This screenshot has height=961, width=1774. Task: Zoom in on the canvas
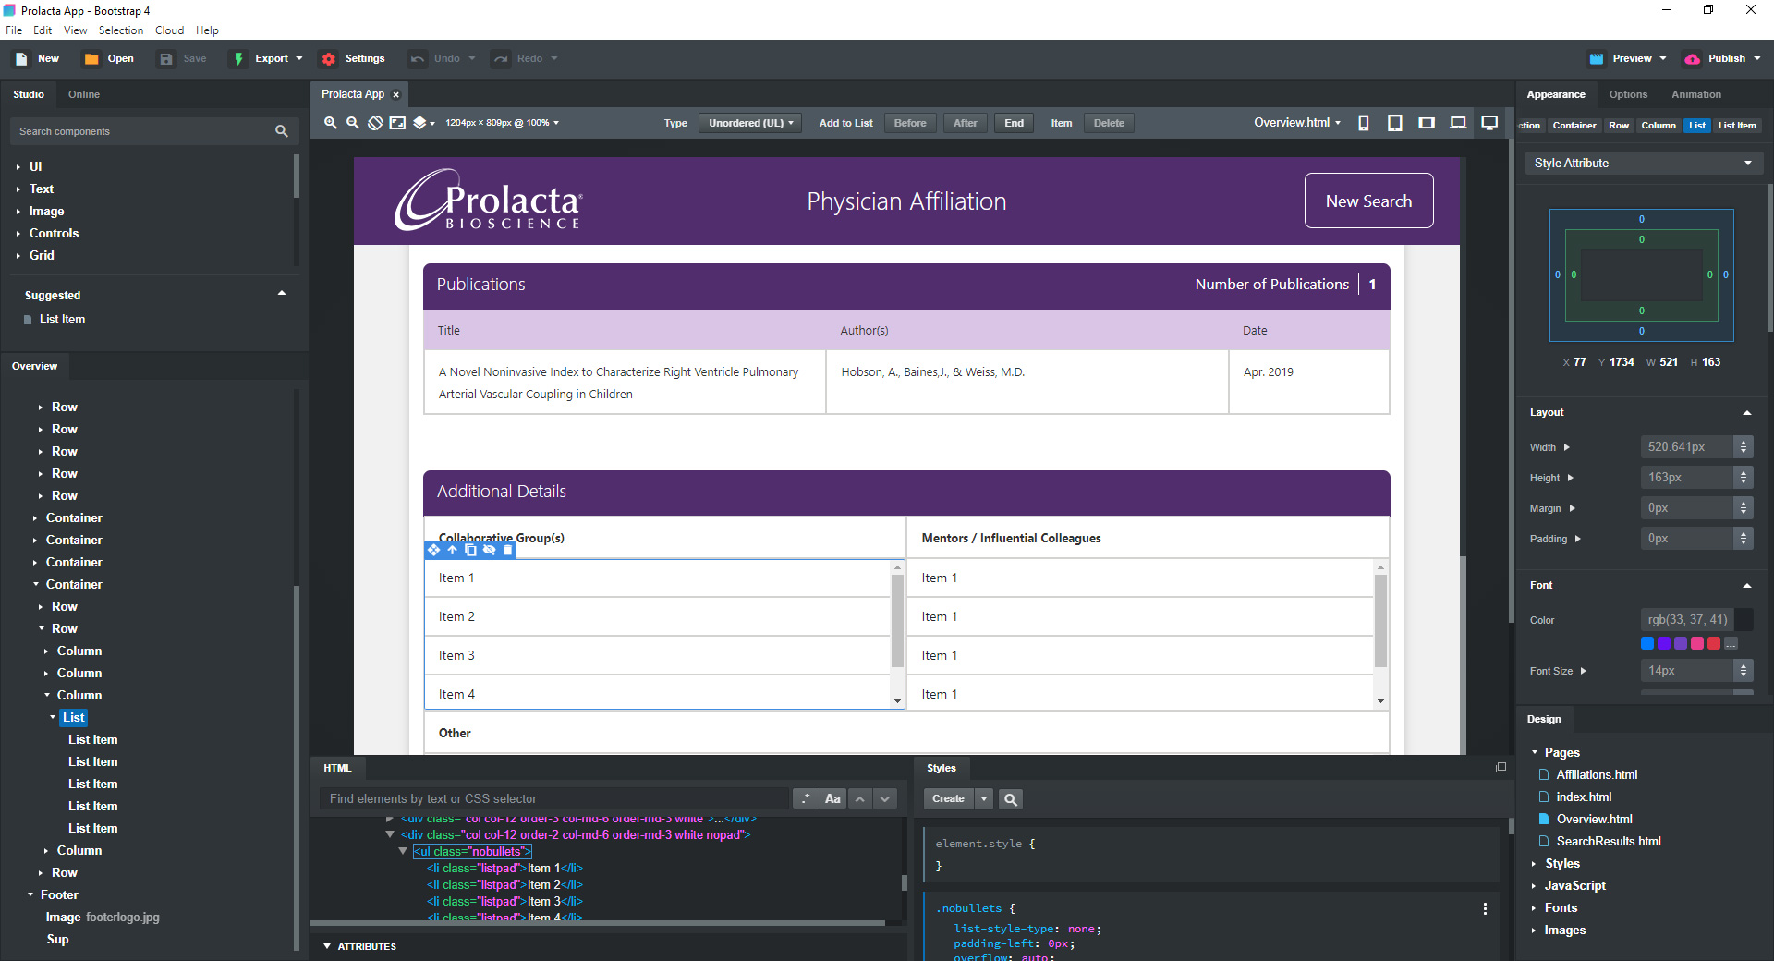tap(331, 123)
